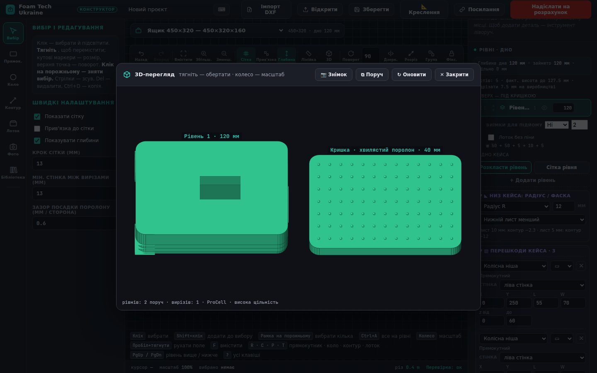Click the Зменш. zoom-out icon
This screenshot has height=373, width=597.
[224, 56]
